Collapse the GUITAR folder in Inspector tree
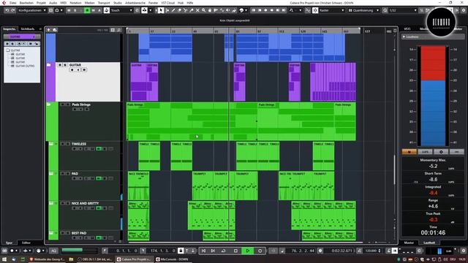 coord(8,50)
